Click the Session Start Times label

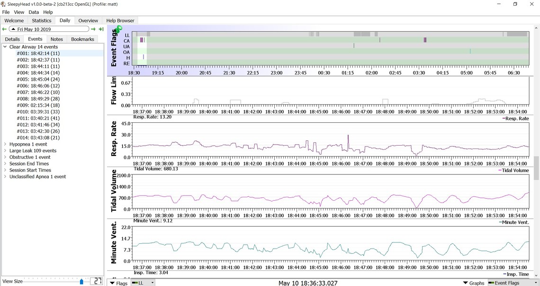point(30,170)
